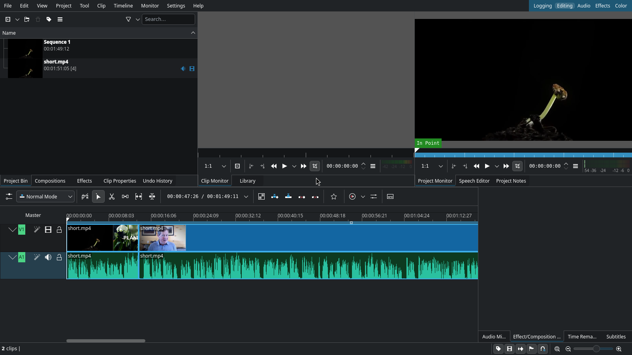
Task: Select the Razor (scissors) tool
Action: tap(112, 196)
